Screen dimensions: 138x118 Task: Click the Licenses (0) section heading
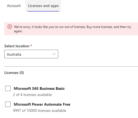pyautogui.click(x=14, y=73)
